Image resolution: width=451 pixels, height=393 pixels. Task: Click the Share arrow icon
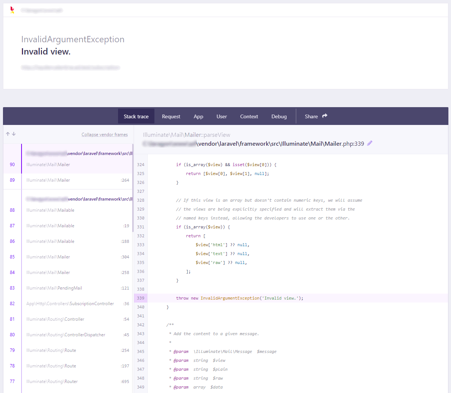click(325, 116)
